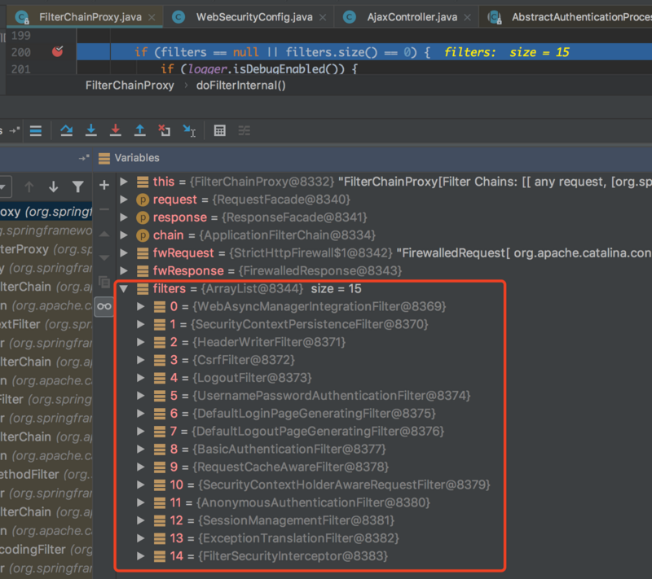Screen dimensions: 652x579
Task: Click the FilterChainProxy breadcrumb item
Action: (130, 86)
